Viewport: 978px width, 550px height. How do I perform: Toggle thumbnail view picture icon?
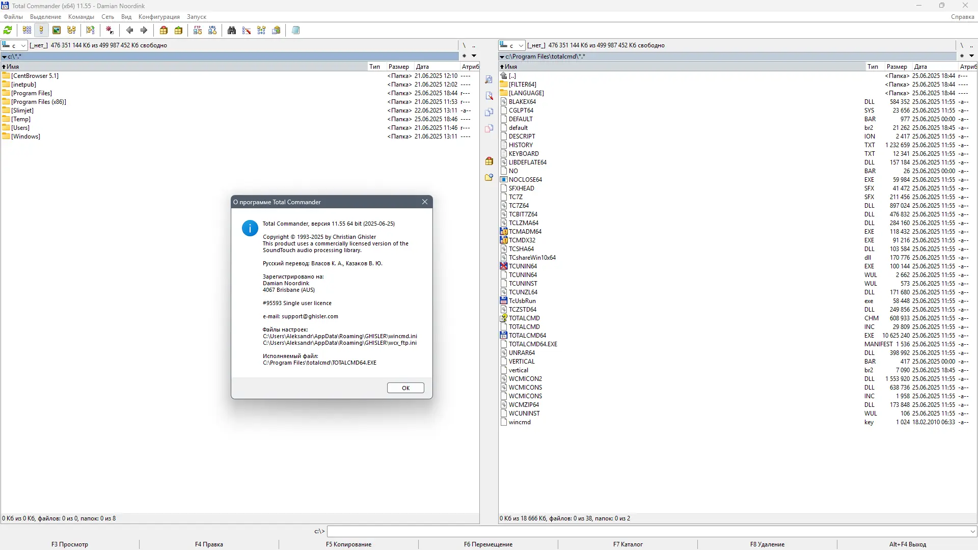(x=57, y=31)
